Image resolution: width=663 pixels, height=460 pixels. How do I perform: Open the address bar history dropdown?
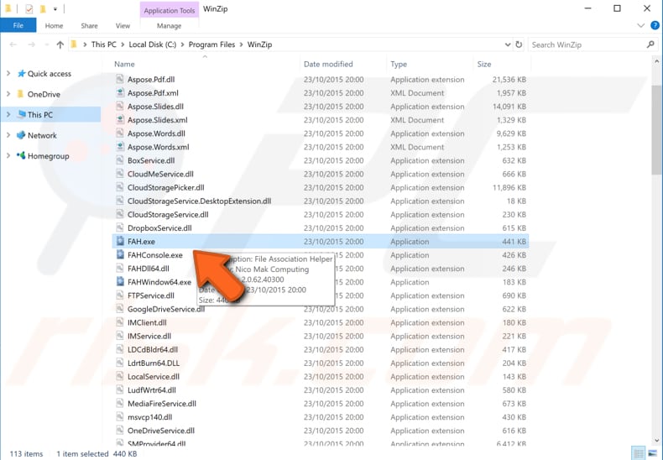click(508, 44)
